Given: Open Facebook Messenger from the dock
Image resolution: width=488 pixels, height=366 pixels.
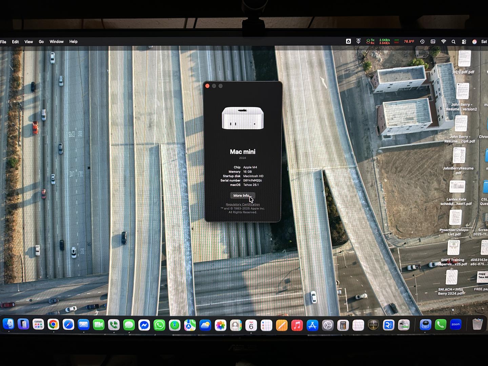Looking at the screenshot, I should 144,325.
